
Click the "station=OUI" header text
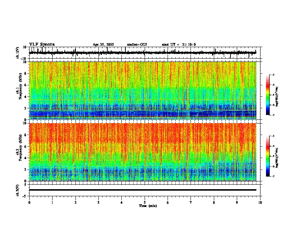click(x=137, y=45)
